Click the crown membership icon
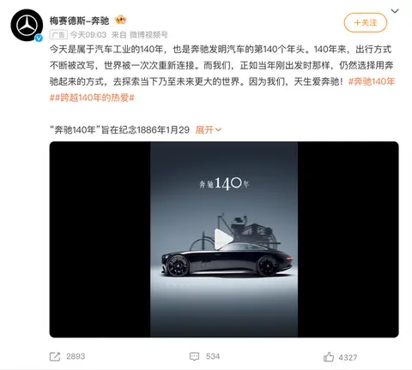This screenshot has height=370, width=412. [x=120, y=20]
